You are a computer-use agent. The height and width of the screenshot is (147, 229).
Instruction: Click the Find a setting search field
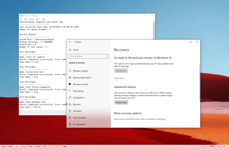(x=89, y=56)
